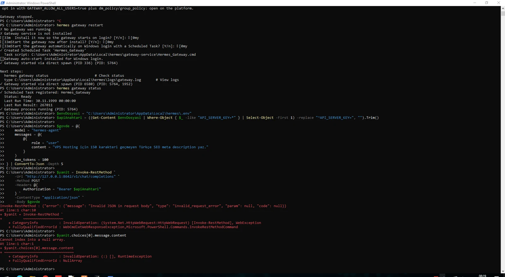Click the 'Administrator: Windows PowerShell' window title
Screen dimensions: 505x277
[31, 3]
